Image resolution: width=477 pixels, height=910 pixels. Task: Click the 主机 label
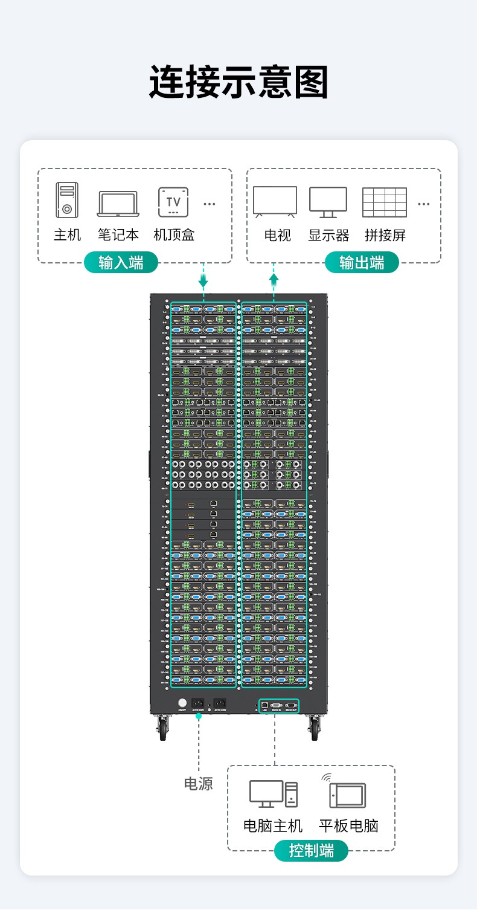67,235
